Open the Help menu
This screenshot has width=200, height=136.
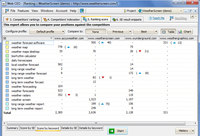(73, 11)
